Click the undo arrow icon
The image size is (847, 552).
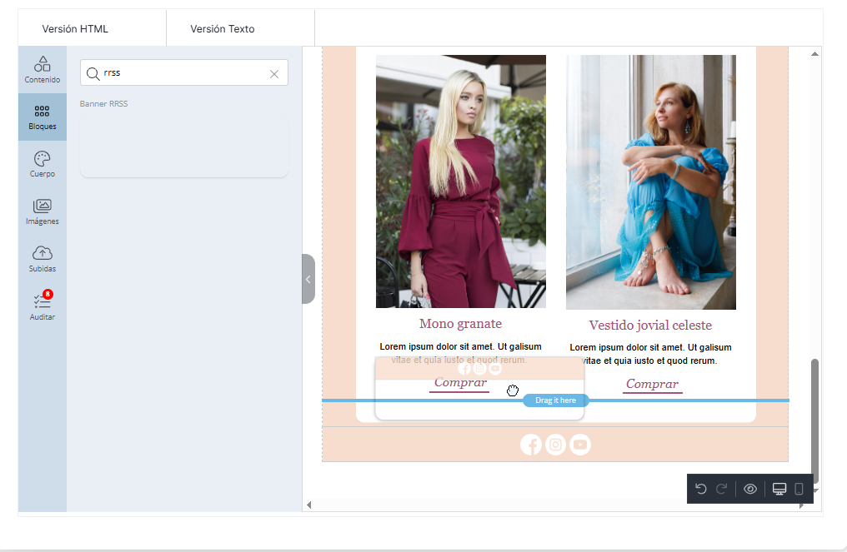pos(701,489)
